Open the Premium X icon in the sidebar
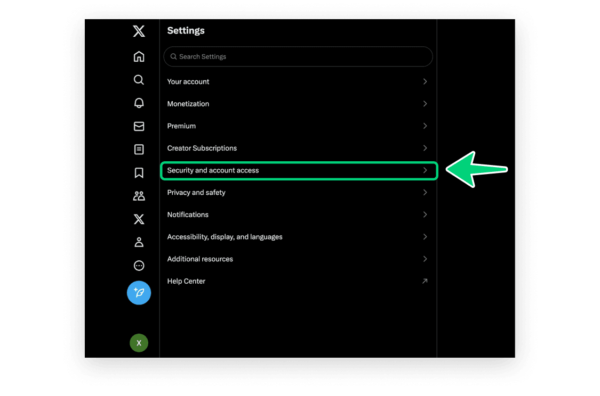 point(139,219)
